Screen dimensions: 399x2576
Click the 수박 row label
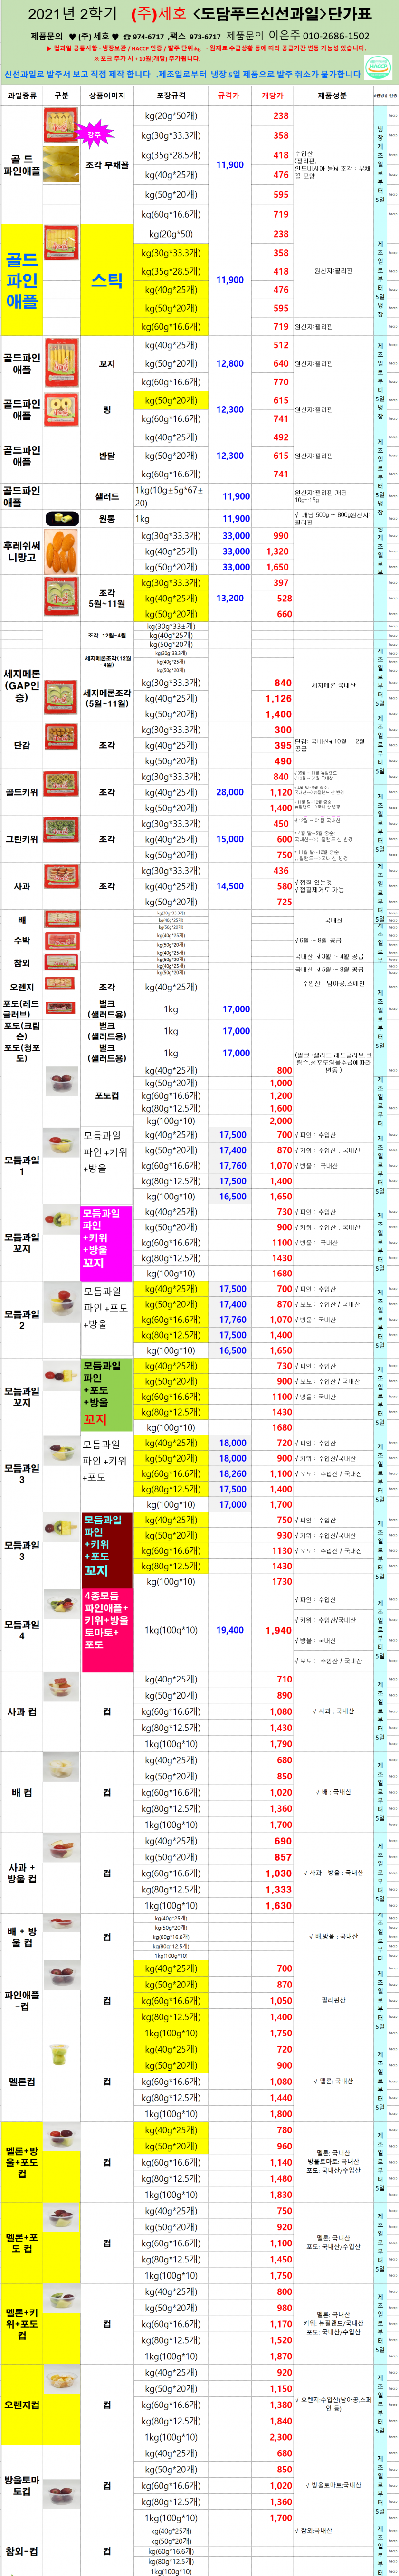click(22, 940)
